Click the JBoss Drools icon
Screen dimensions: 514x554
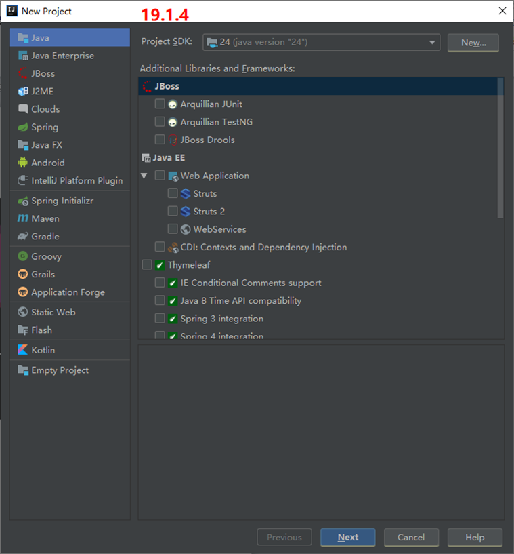pyautogui.click(x=173, y=140)
